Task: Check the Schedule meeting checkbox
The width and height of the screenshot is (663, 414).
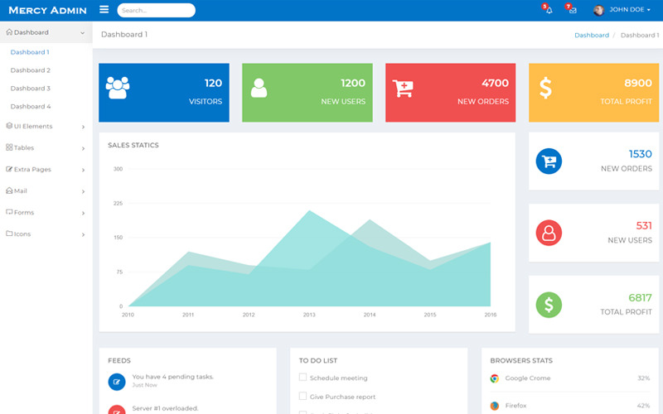Action: coord(302,377)
